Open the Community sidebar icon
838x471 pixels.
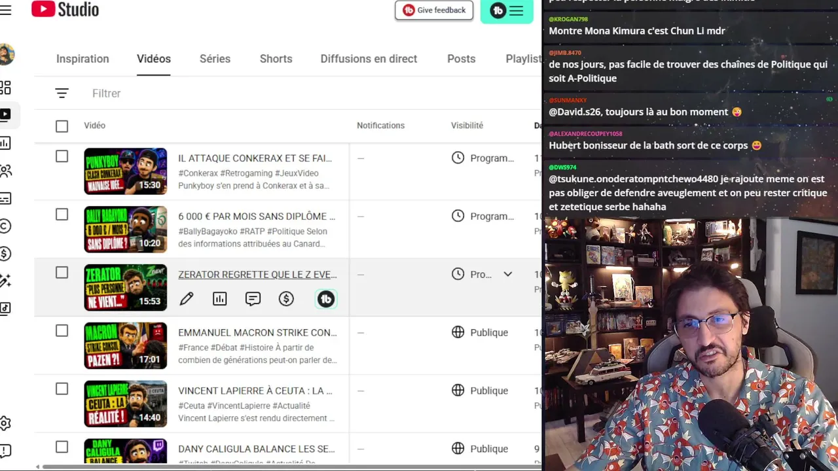[5, 171]
